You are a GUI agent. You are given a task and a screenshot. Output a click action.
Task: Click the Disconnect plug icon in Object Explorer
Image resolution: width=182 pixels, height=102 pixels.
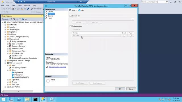pos(14,19)
